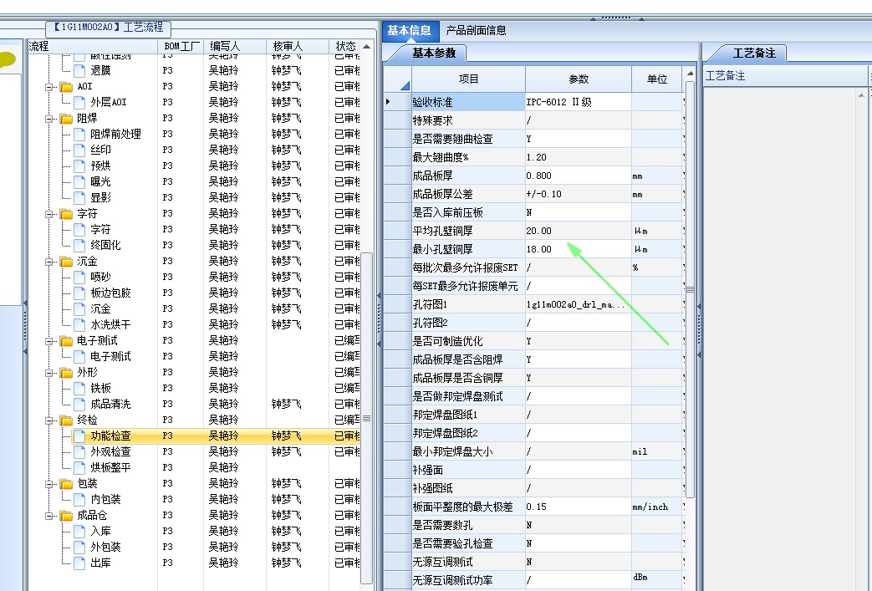Image resolution: width=872 pixels, height=591 pixels.
Task: Click the 核审人 column header
Action: (x=298, y=46)
